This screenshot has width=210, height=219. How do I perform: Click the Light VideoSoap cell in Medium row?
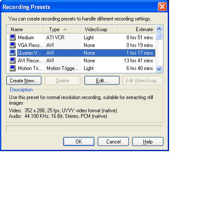[x=89, y=38]
